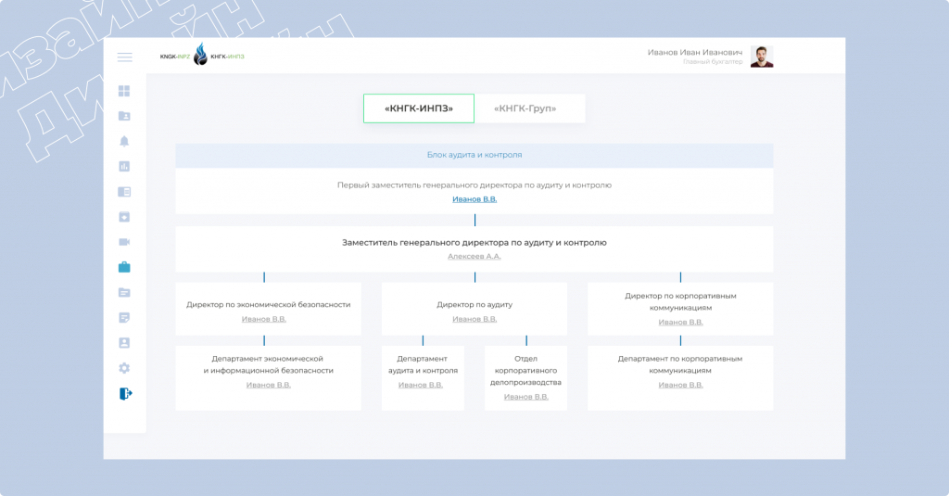Click the contact profile icon in sidebar
Viewport: 949px width, 496px height.
pyautogui.click(x=124, y=343)
